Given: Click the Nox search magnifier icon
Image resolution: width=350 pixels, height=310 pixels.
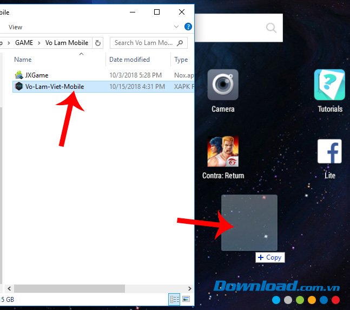Looking at the screenshot, I should [x=271, y=28].
